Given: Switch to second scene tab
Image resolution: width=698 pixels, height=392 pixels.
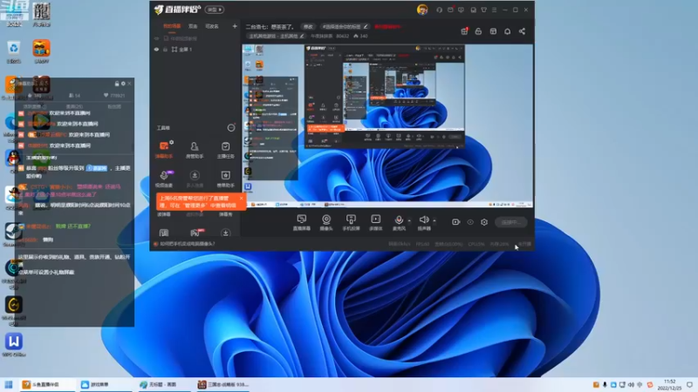Looking at the screenshot, I should pyautogui.click(x=193, y=26).
